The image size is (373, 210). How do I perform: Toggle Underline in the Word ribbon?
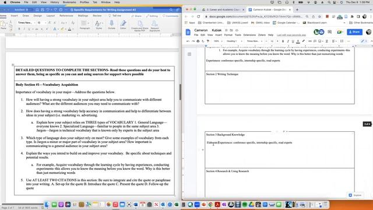pyautogui.click(x=29, y=29)
